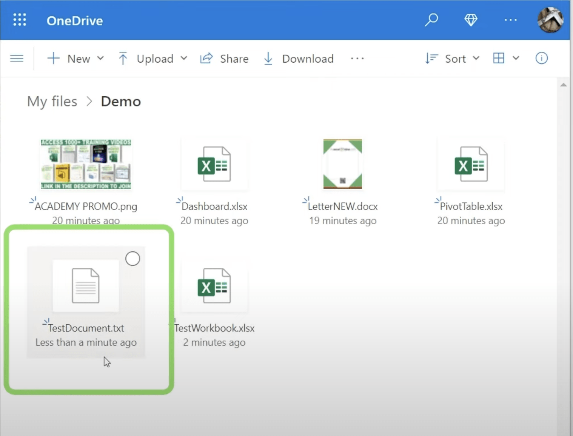
Task: Click the scrollbar up arrow
Action: pos(563,85)
